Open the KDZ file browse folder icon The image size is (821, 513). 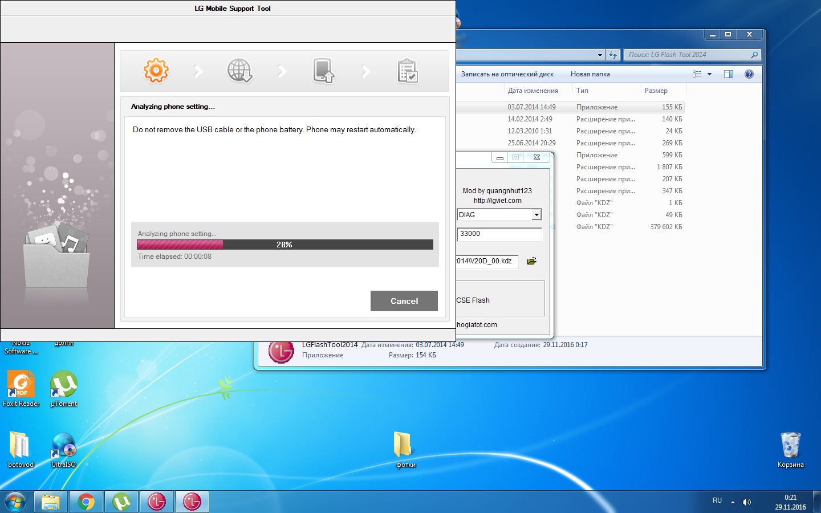pos(531,261)
